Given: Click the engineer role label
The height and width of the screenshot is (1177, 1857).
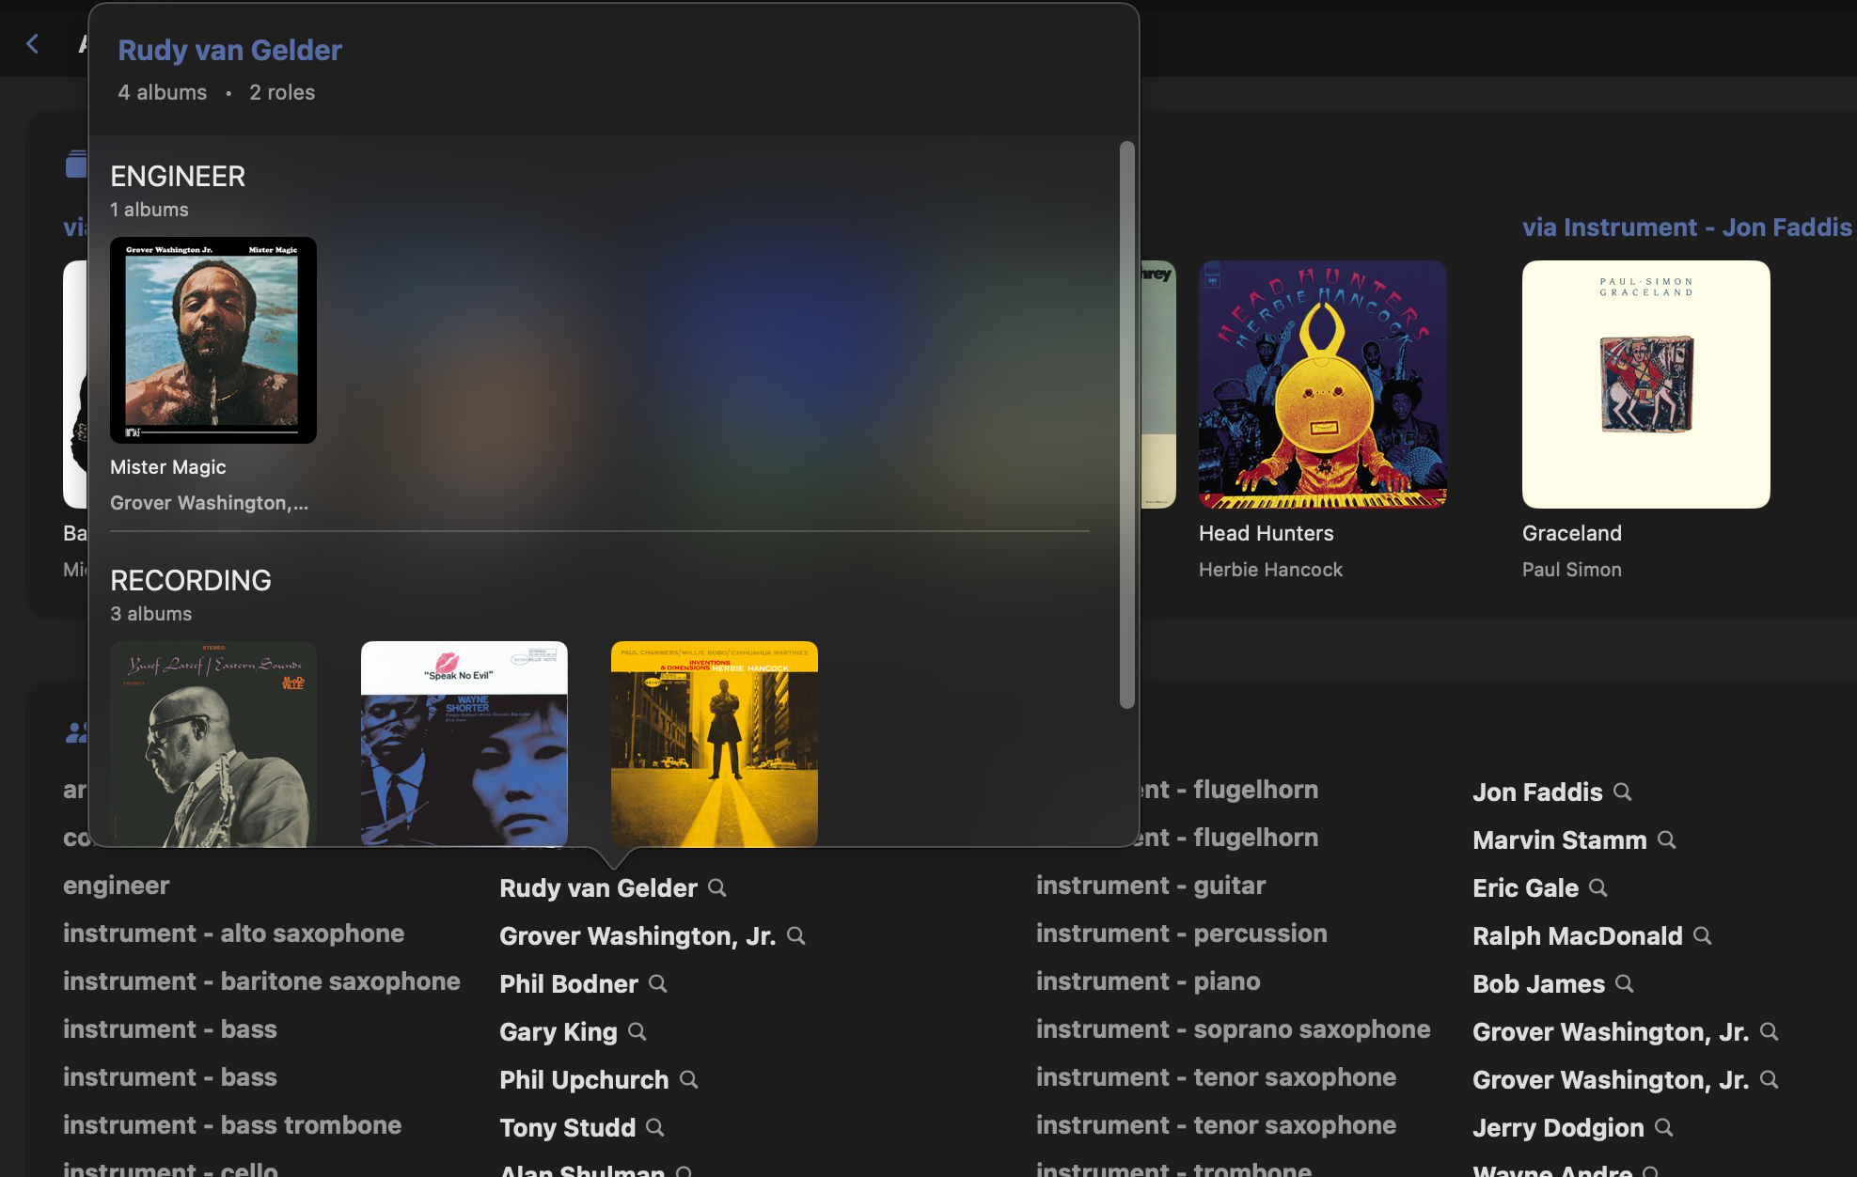Looking at the screenshot, I should point(117,885).
